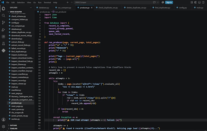Open next_page.py in the explorer
Viewport: 207px width, 131px height.
[17, 93]
